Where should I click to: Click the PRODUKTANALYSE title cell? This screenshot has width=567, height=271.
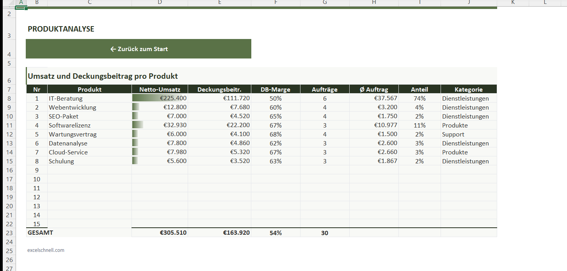tap(61, 29)
